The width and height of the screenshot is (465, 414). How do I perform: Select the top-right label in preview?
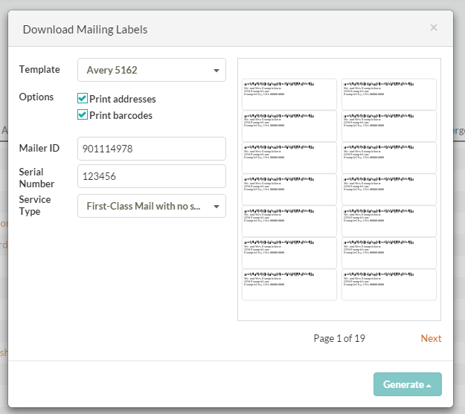[x=388, y=94]
